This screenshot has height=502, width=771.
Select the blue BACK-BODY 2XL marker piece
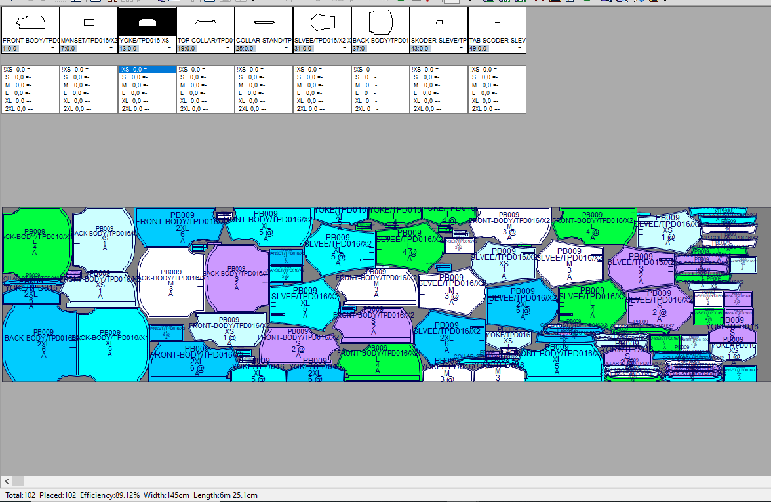[x=39, y=341]
